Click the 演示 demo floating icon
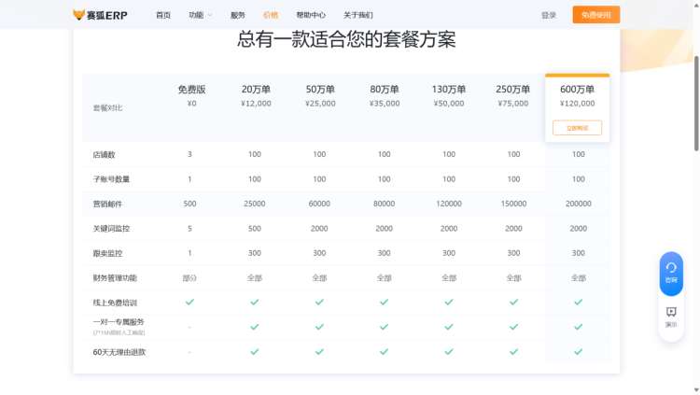Viewport: 700px width, 395px height. 671,316
